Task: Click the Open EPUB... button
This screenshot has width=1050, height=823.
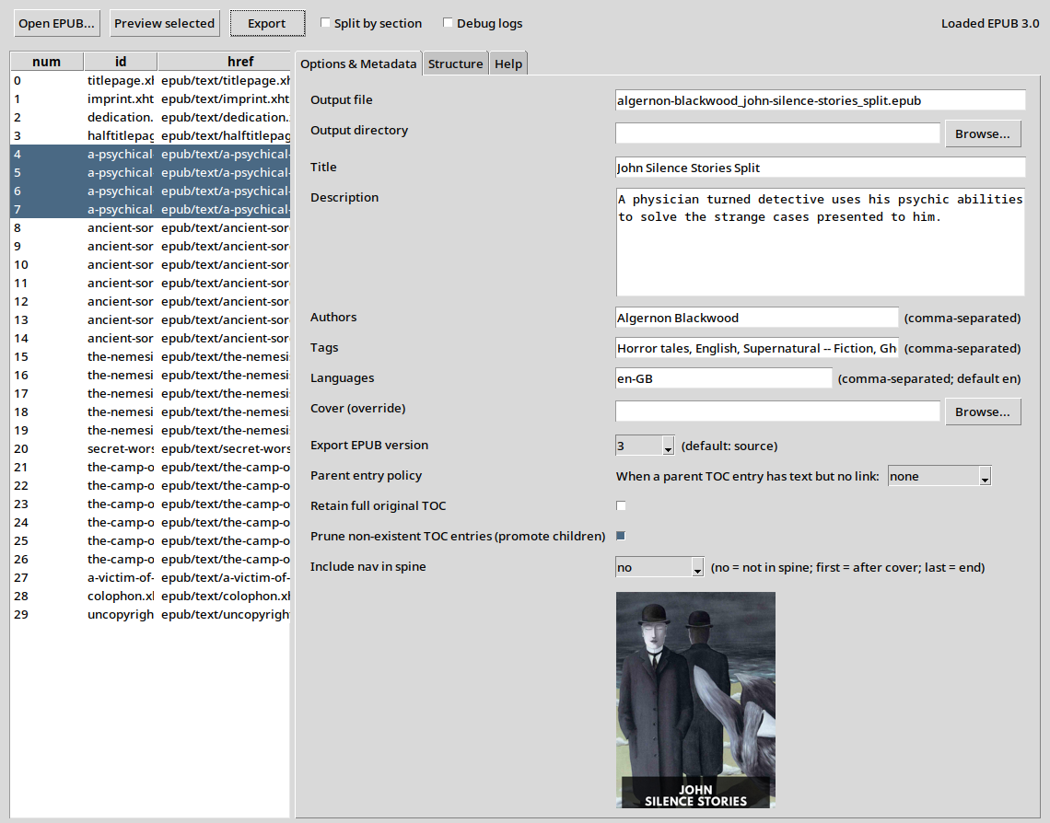Action: [x=56, y=23]
